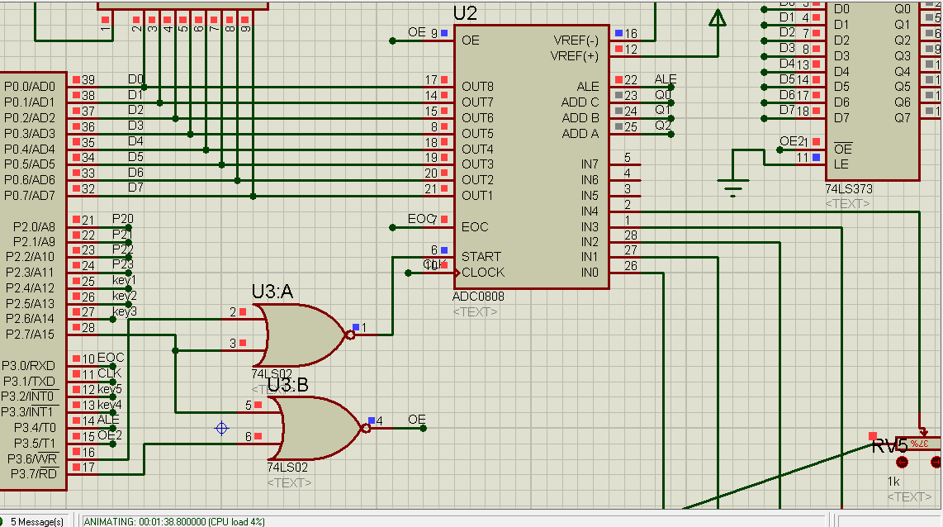Viewport: 943px width, 527px height.
Task: Click the <TEXT> placeholder under RV5
Action: point(908,497)
